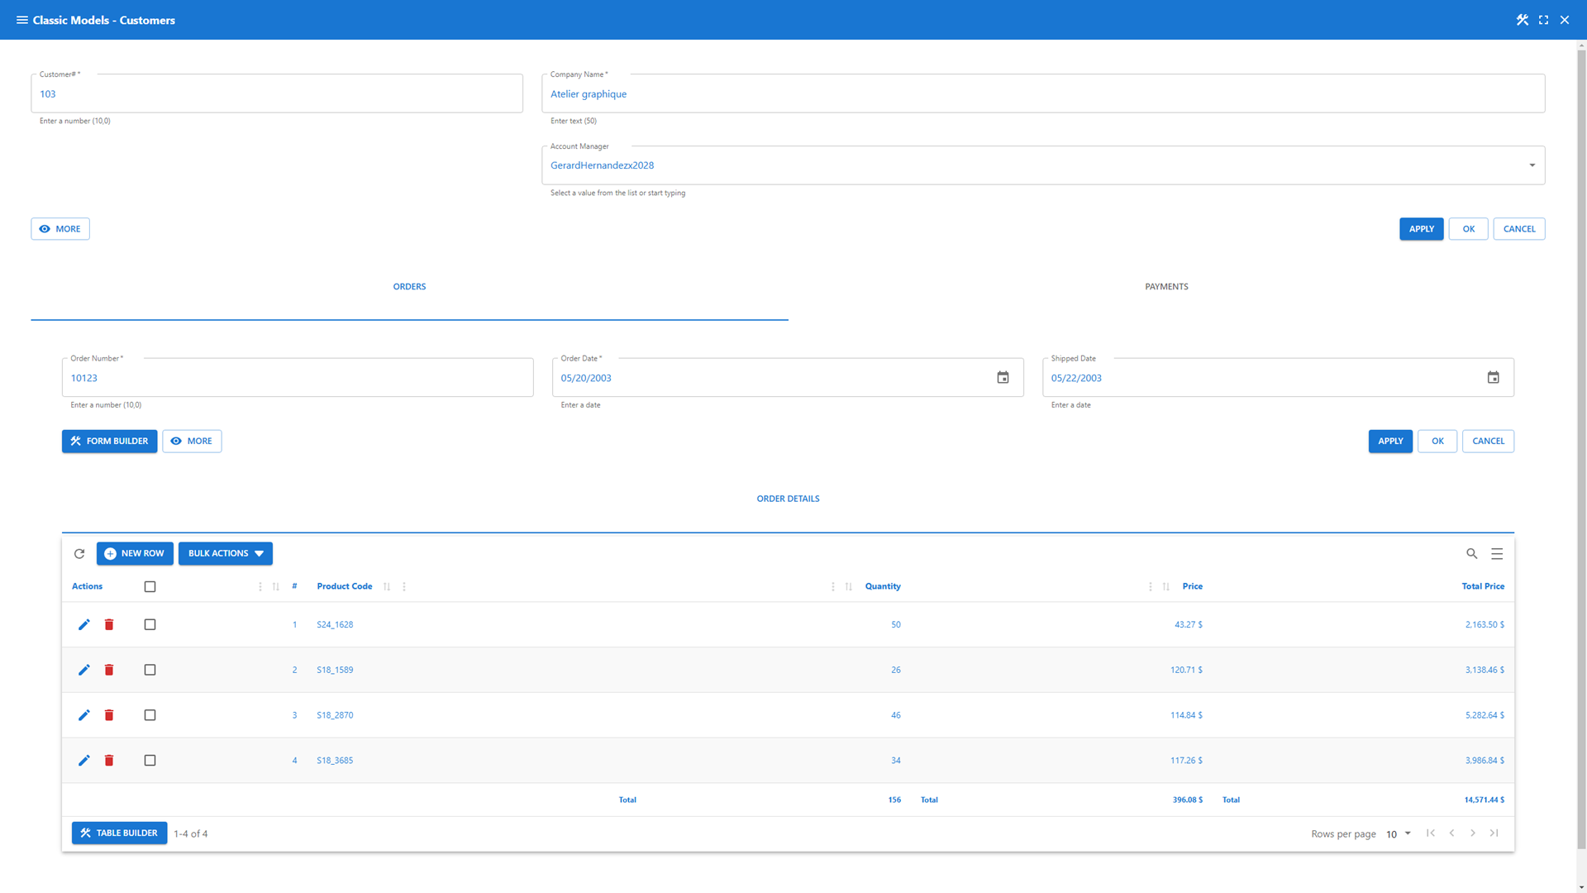Go to last page of table
This screenshot has height=893, width=1587.
click(1494, 833)
